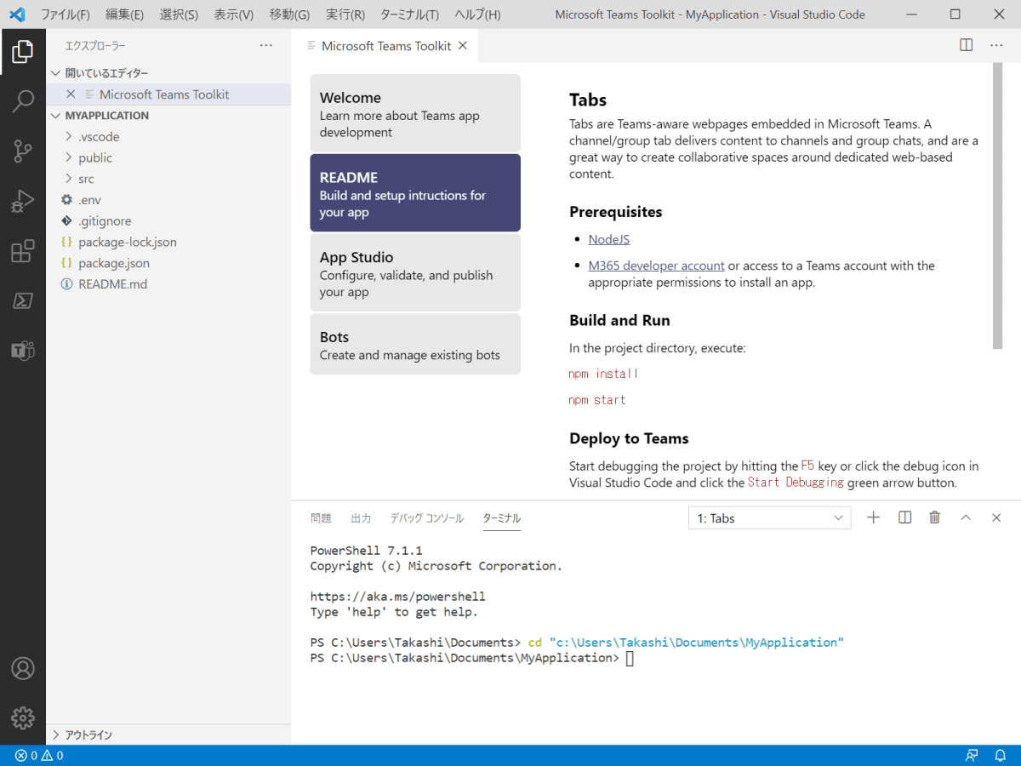Open package-lock.json file
This screenshot has height=766, width=1021.
168,243
